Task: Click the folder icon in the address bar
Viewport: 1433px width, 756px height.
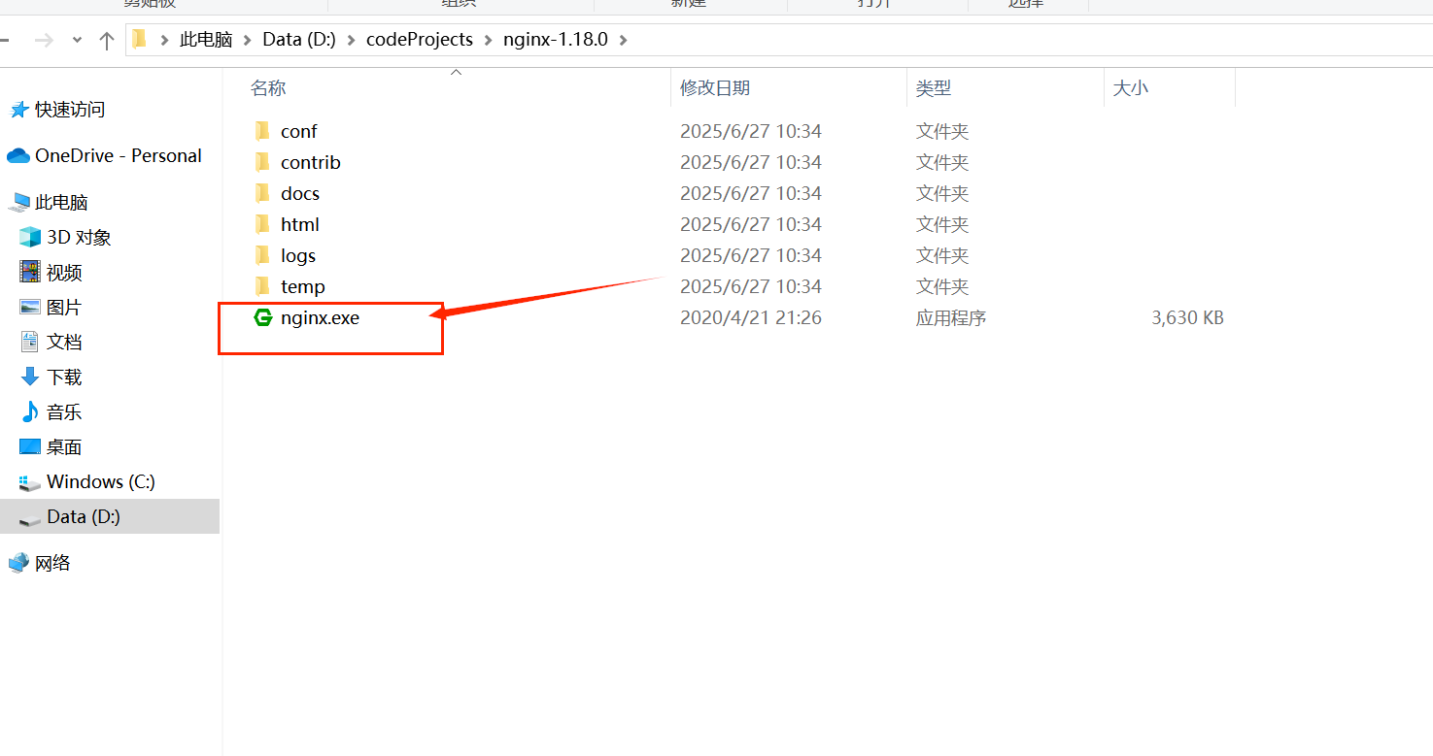Action: [x=139, y=40]
